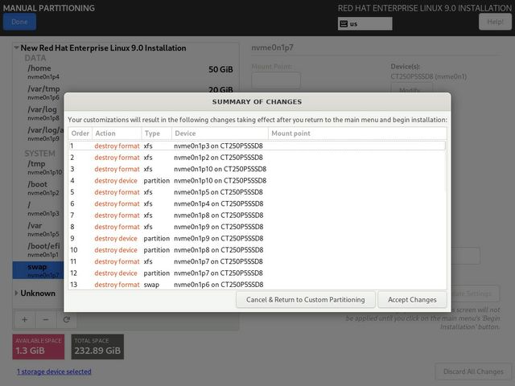Add a mount point with plus icon

[24, 319]
